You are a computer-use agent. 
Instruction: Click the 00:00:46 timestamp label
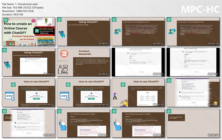tap(49, 135)
